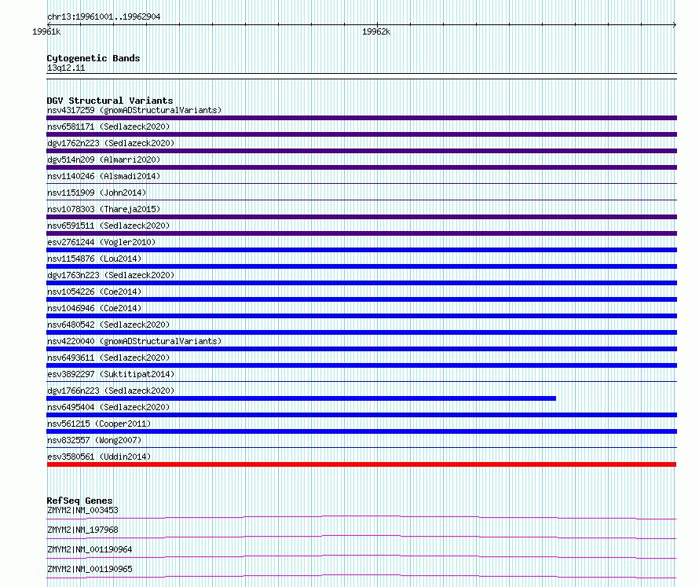Click the nsv4317259 (gnomADStructuralVariants) label
Image resolution: width=699 pixels, height=587 pixels.
tap(134, 110)
